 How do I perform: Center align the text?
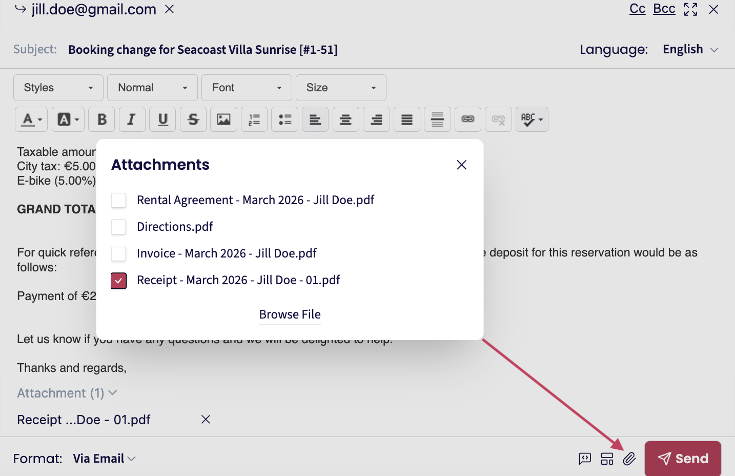click(x=346, y=120)
